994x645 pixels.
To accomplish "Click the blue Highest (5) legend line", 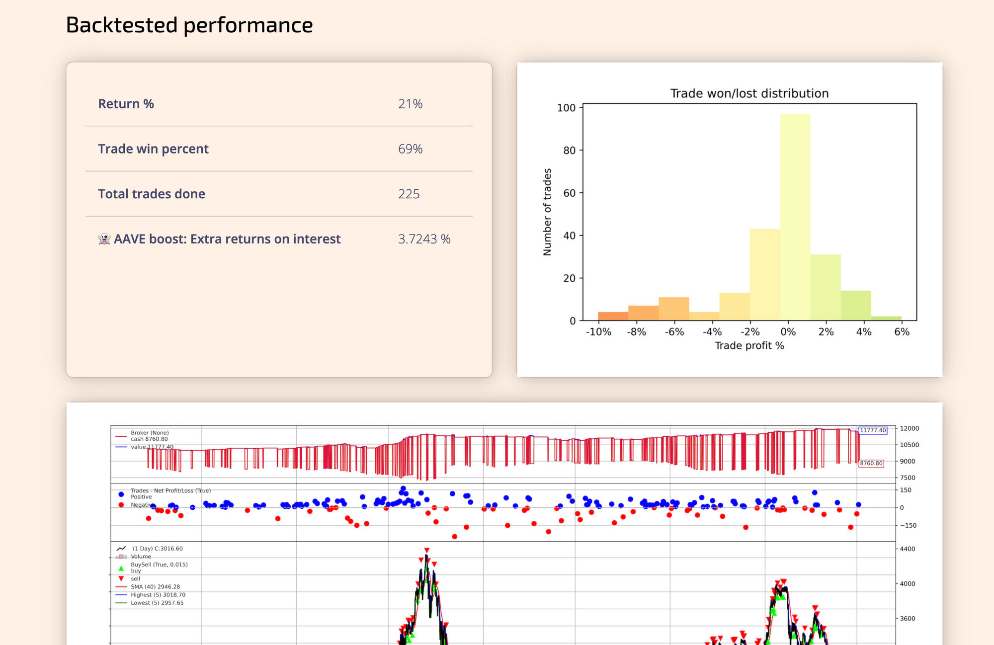I will tap(121, 595).
